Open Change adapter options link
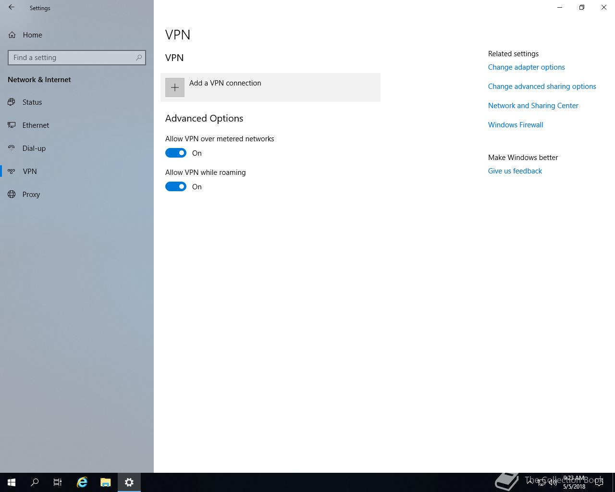 [526, 67]
